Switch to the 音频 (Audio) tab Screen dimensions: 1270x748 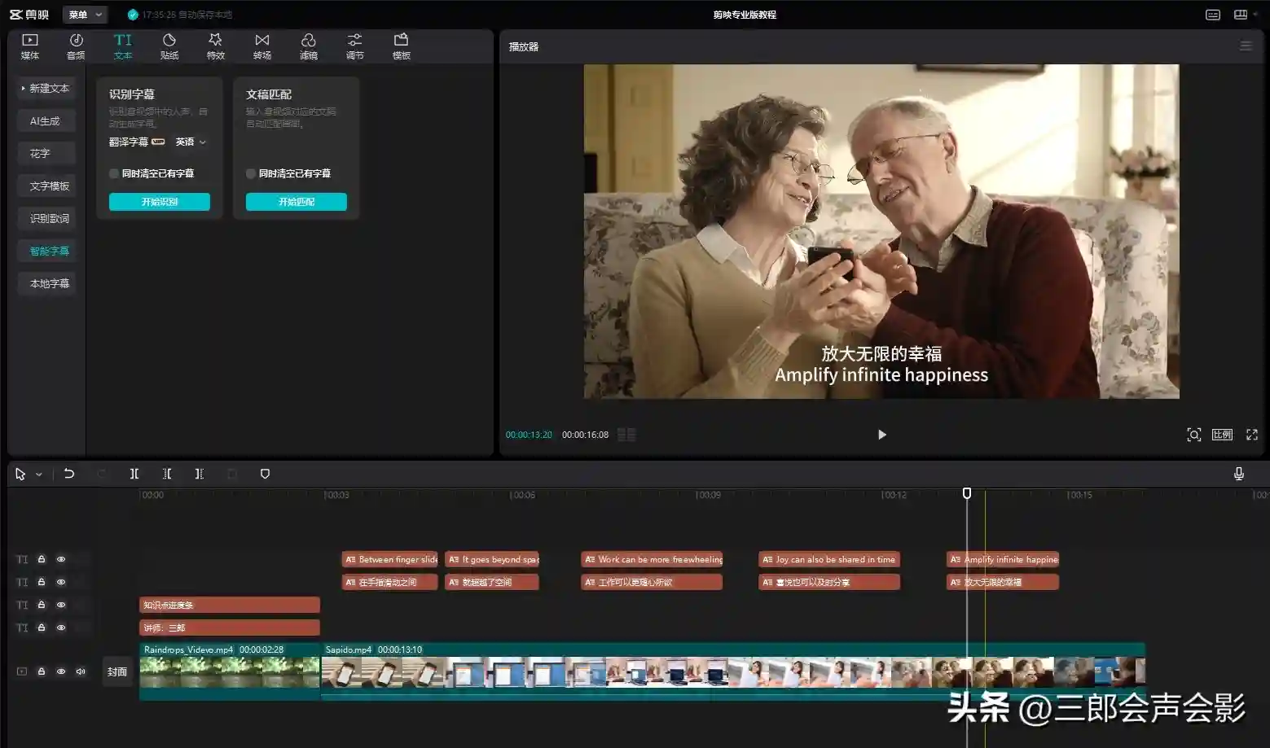(76, 46)
